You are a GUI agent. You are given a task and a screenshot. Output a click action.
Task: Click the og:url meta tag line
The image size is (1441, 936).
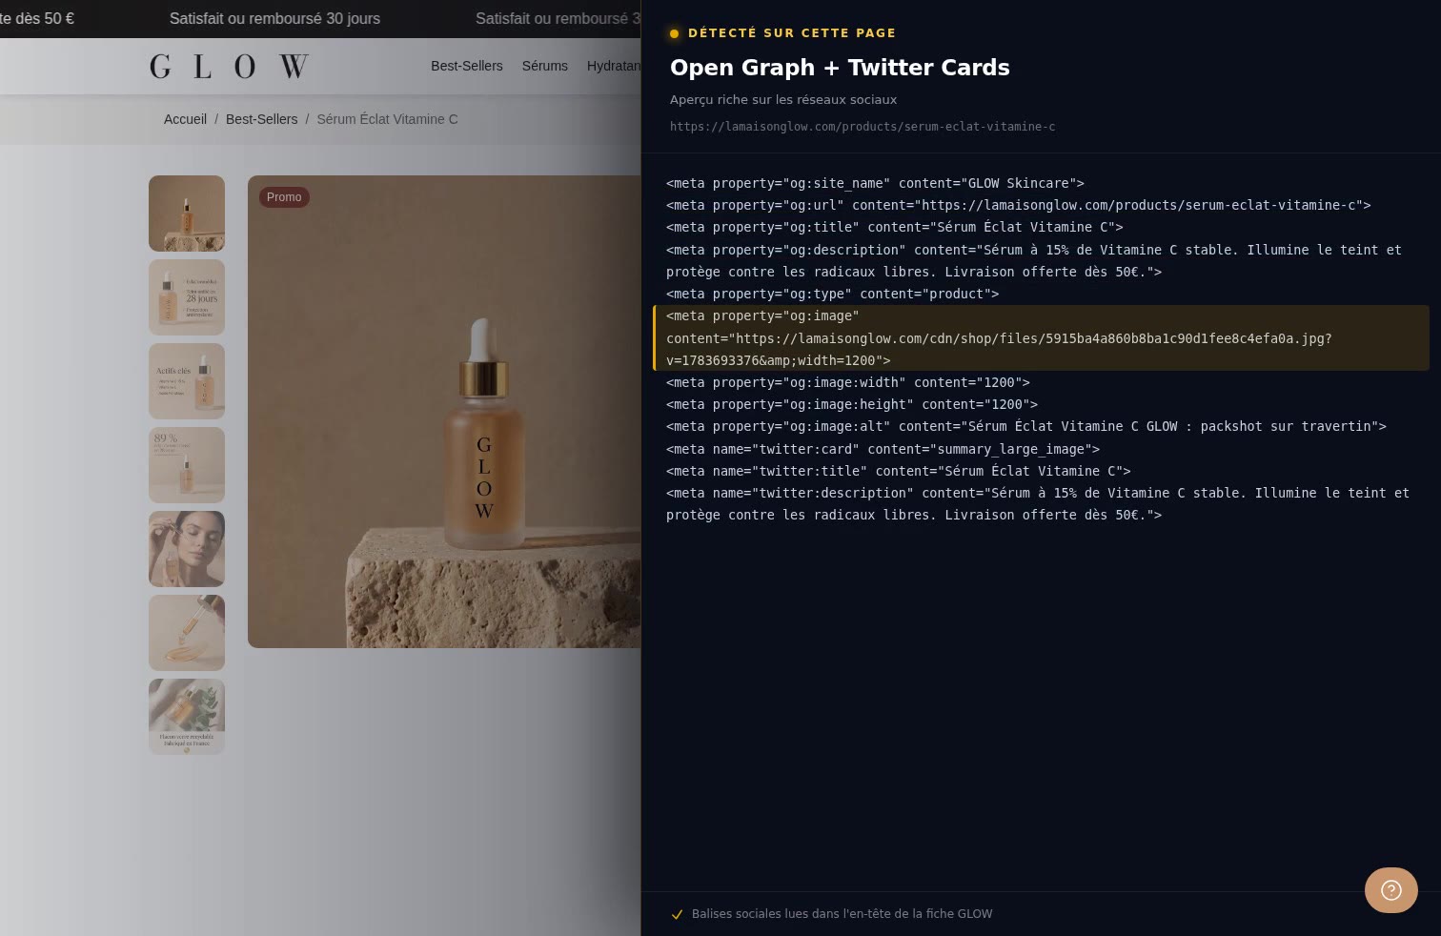click(1019, 205)
